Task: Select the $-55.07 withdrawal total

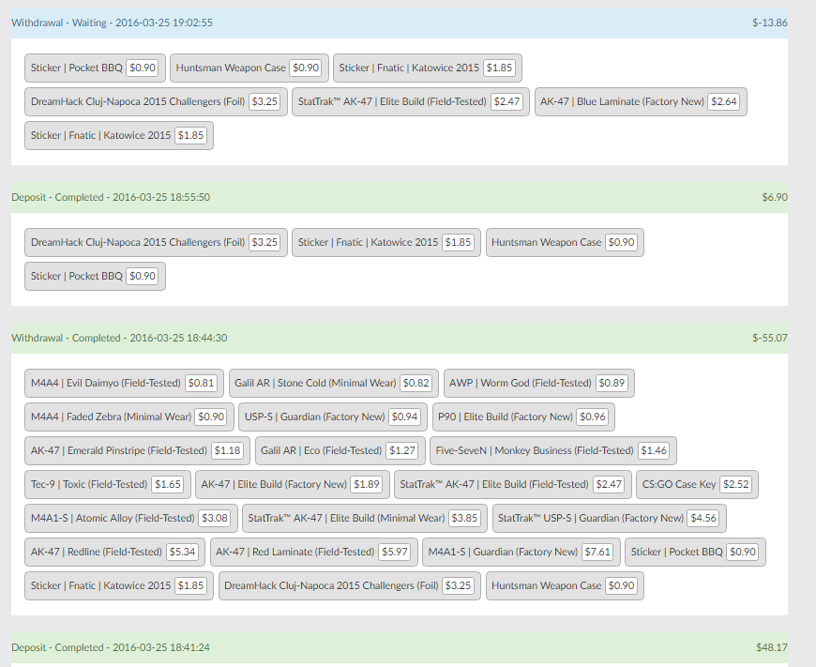Action: [x=770, y=338]
